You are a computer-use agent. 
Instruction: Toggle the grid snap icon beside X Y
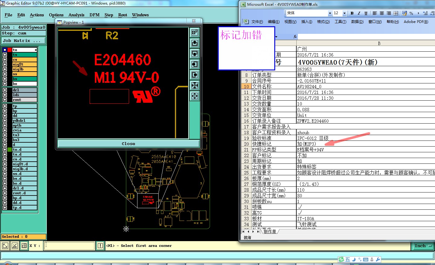click(x=24, y=246)
